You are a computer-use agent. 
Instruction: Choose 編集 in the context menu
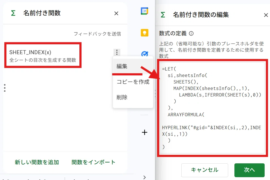pyautogui.click(x=133, y=66)
